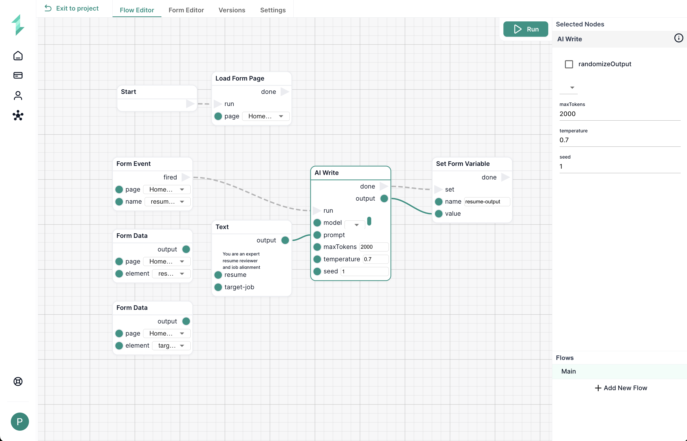Image resolution: width=687 pixels, height=441 pixels.
Task: Select the Start node title
Action: 128,92
